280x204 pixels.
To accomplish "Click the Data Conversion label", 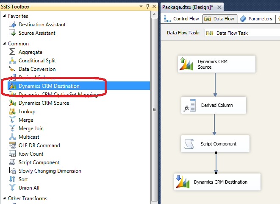I will coord(37,69).
